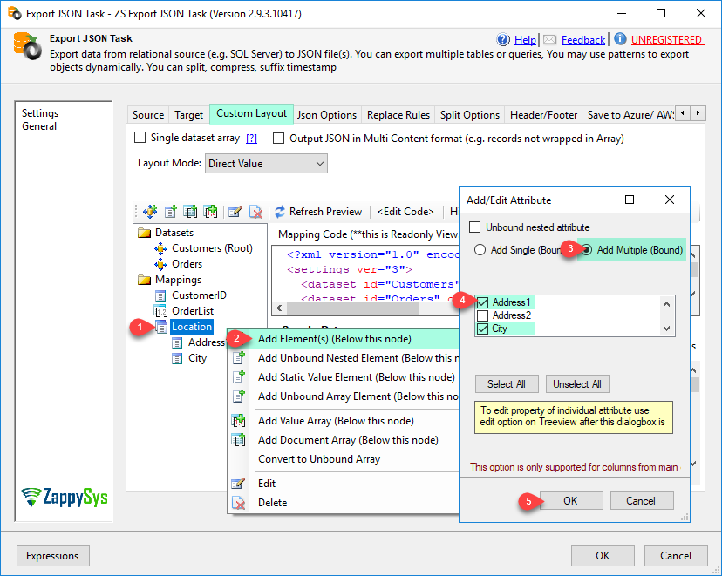
Task: Toggle Output JSON in Multi Content format checkbox
Action: click(x=278, y=138)
